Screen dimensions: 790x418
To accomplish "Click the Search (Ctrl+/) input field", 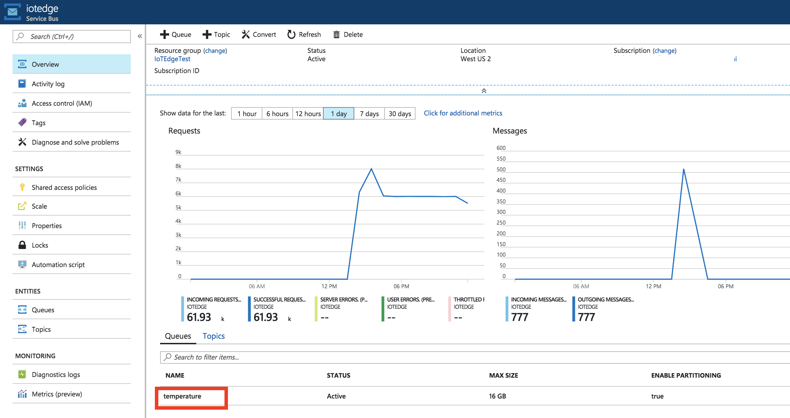I will point(72,36).
